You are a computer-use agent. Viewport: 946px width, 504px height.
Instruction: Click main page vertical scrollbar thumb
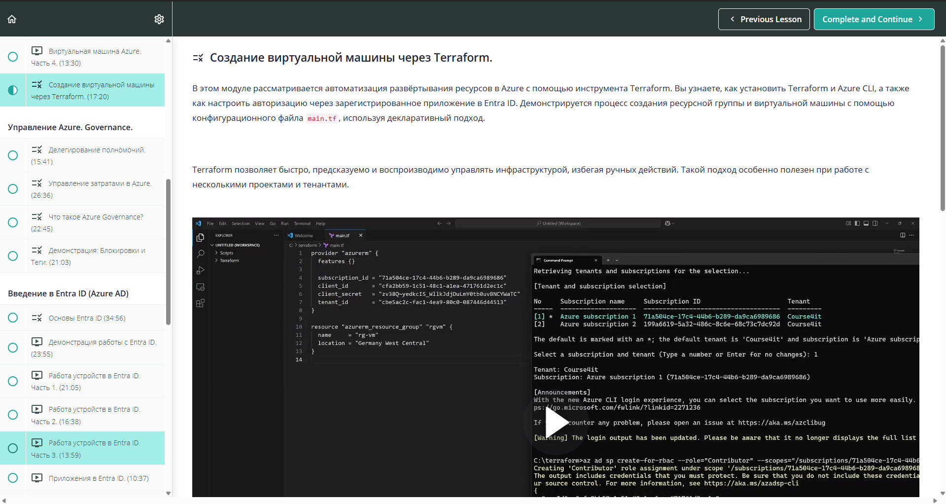(943, 128)
